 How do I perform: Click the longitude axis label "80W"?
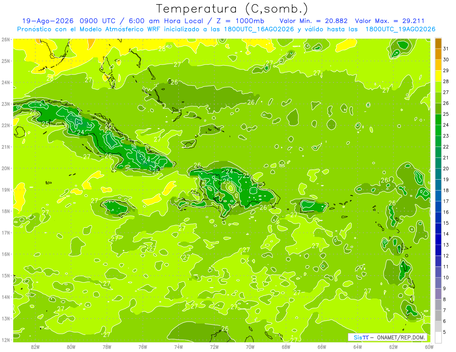(71, 347)
